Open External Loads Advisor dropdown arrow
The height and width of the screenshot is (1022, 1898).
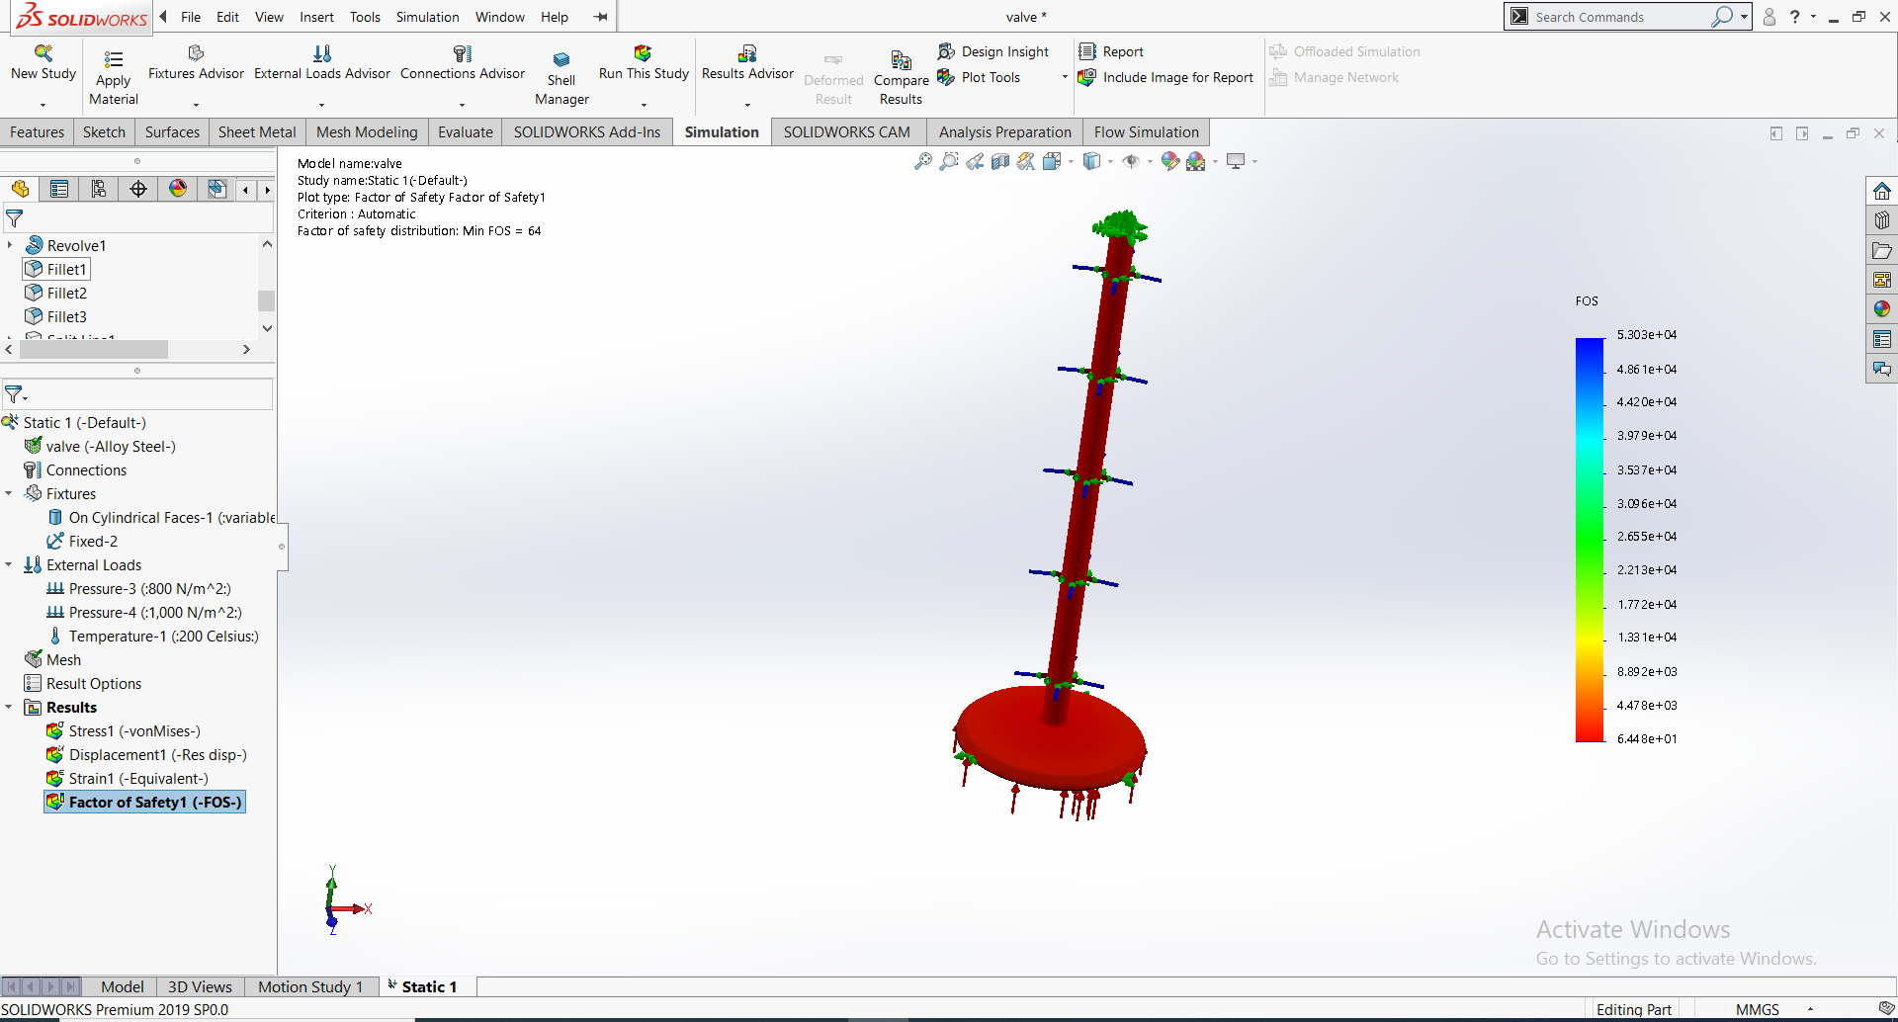pos(321,105)
